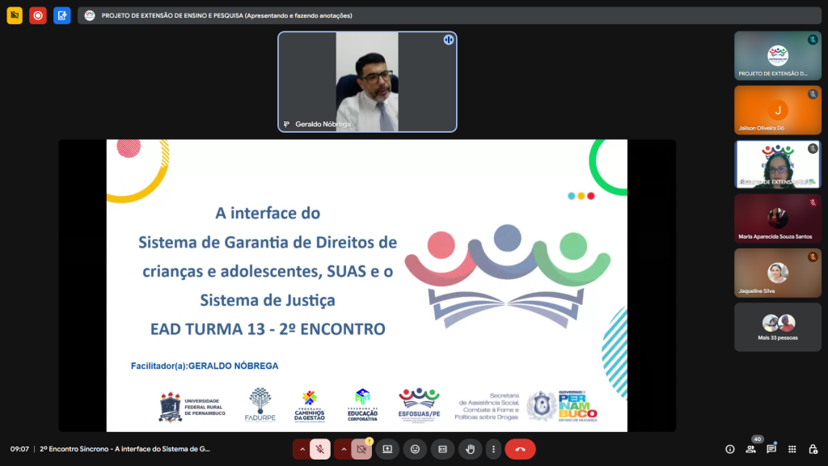Screen dimensions: 828x466
Task: Expand audio settings arrow next to microphone
Action: coord(302,449)
